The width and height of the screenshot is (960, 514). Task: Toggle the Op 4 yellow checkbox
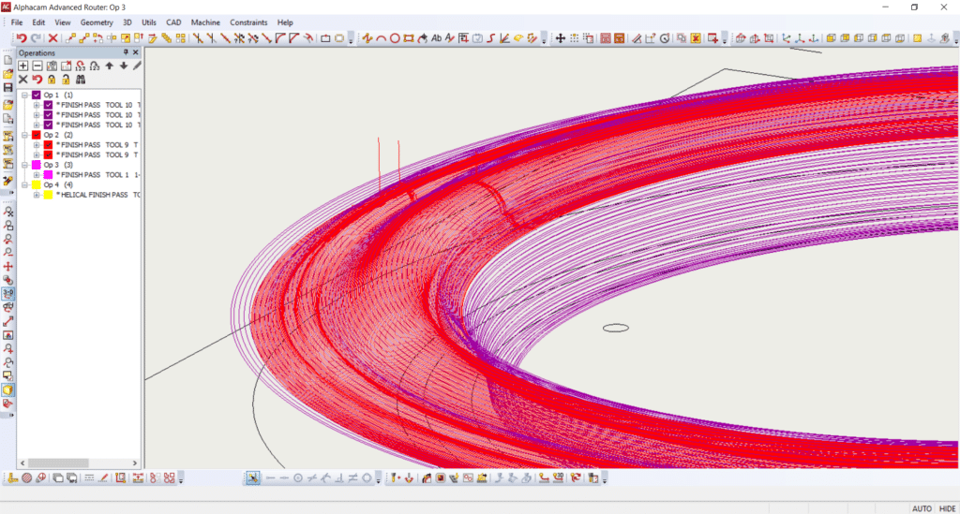point(37,184)
